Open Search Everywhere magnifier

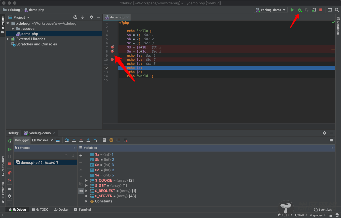337,10
